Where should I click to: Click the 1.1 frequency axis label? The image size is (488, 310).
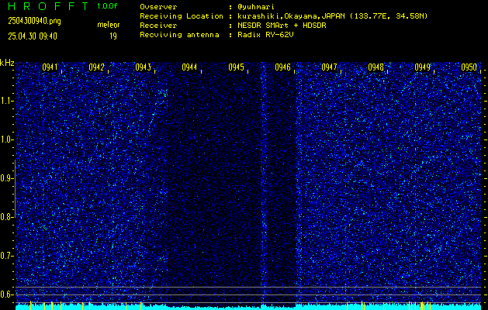5,102
